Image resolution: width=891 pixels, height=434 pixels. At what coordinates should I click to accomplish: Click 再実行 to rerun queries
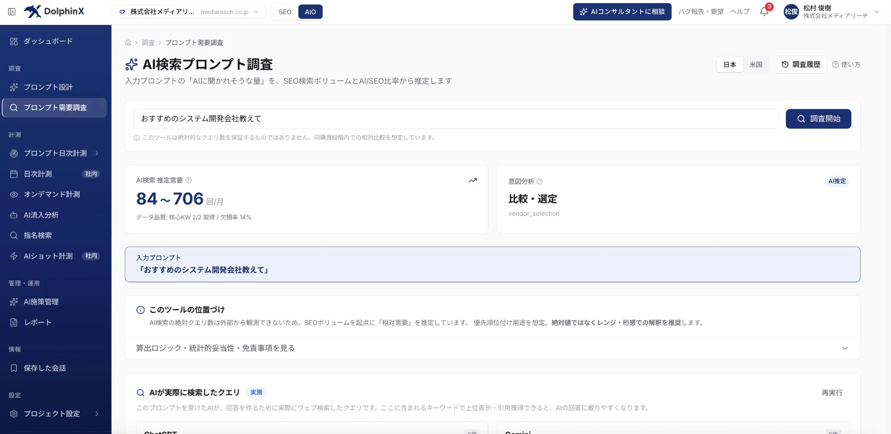[x=832, y=393]
